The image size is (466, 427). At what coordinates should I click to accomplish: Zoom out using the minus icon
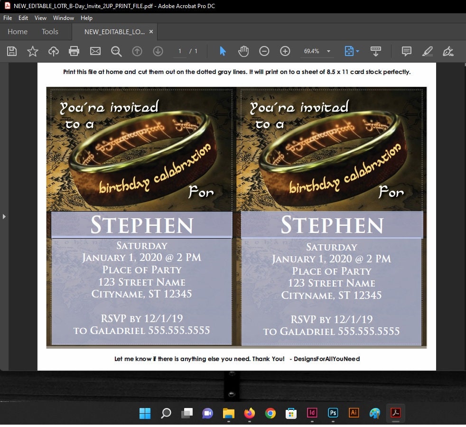(x=264, y=51)
